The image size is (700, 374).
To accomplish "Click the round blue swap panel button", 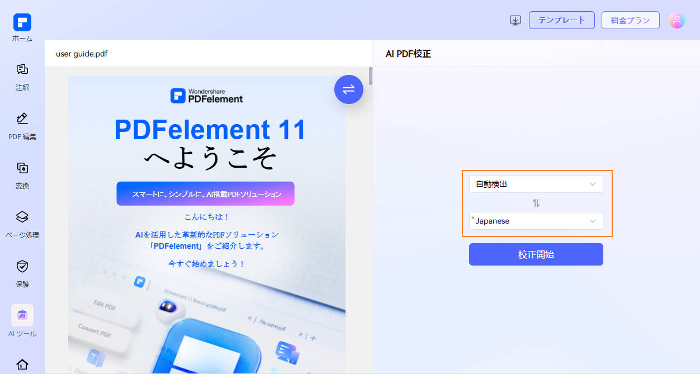I will (x=349, y=89).
